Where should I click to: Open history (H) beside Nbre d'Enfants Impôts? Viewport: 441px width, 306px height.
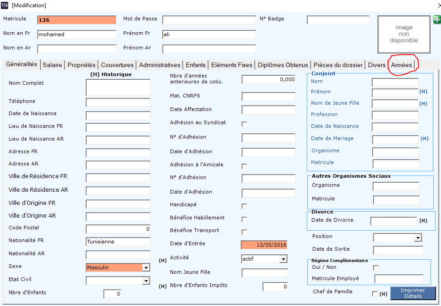pos(163,287)
